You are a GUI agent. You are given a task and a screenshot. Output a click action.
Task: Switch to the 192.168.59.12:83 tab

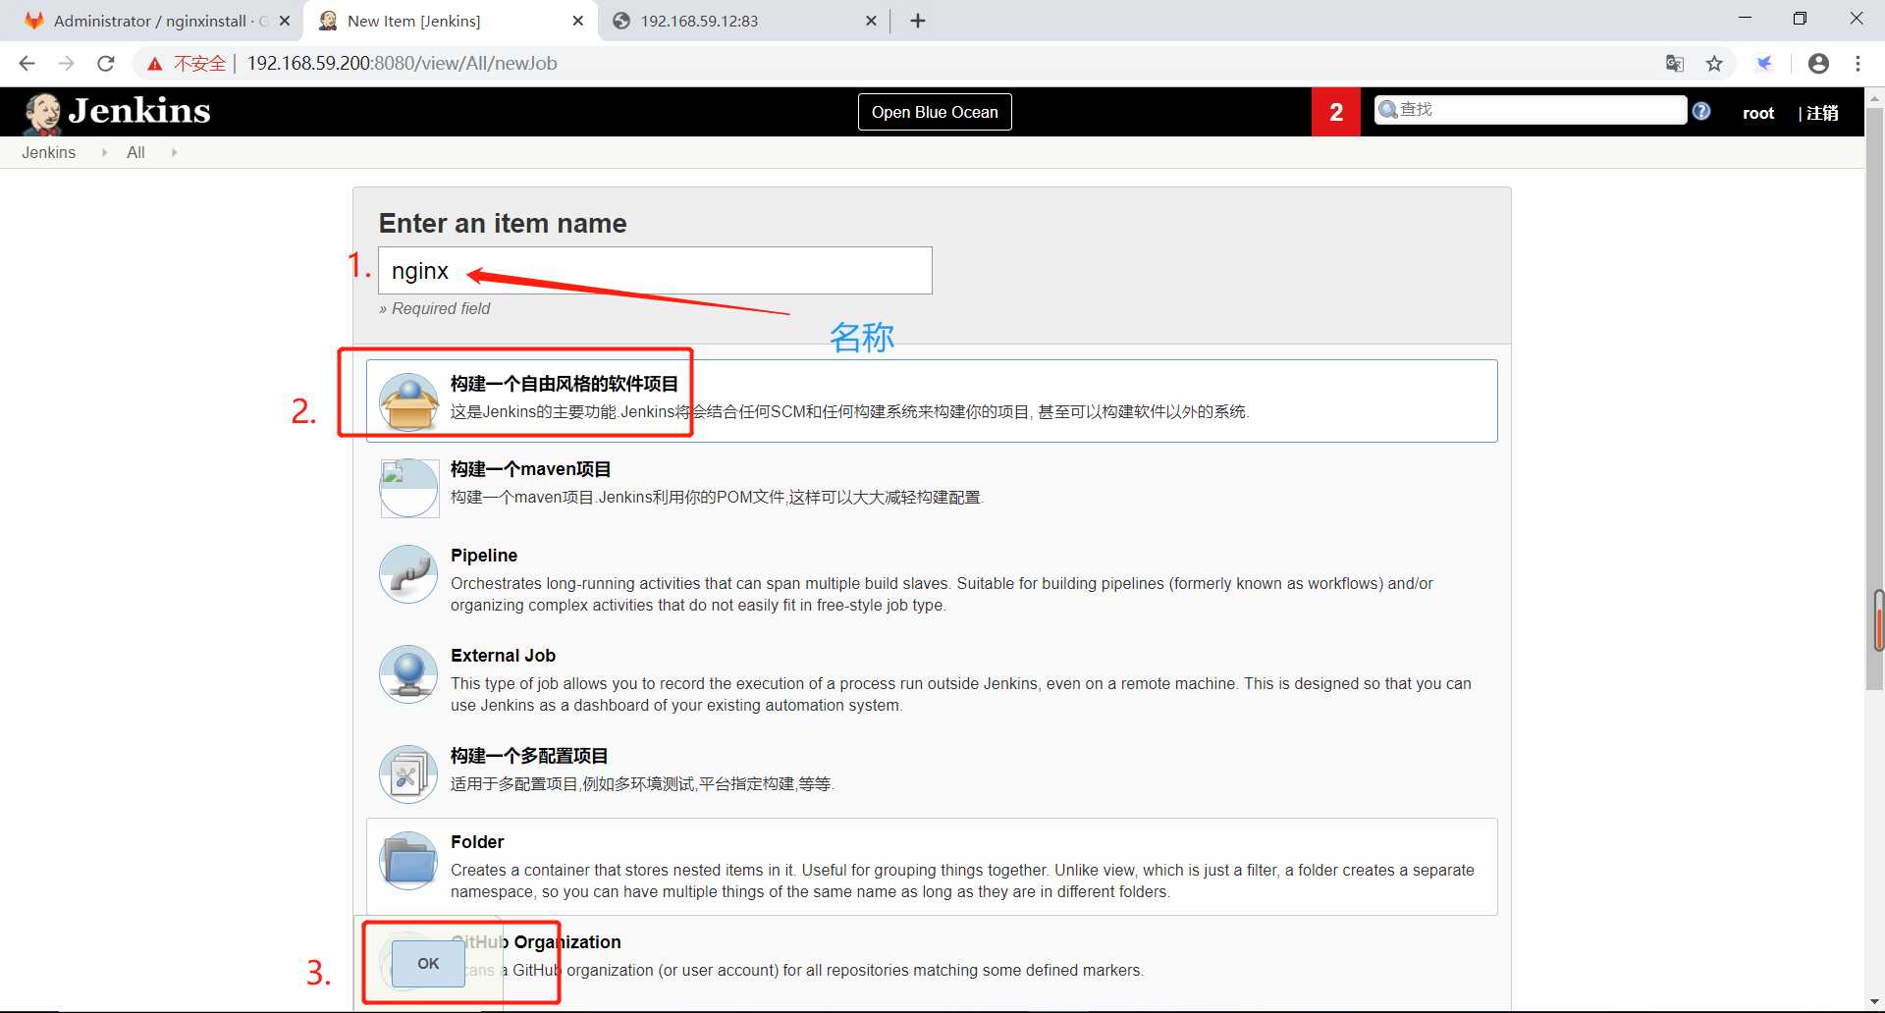tap(743, 21)
